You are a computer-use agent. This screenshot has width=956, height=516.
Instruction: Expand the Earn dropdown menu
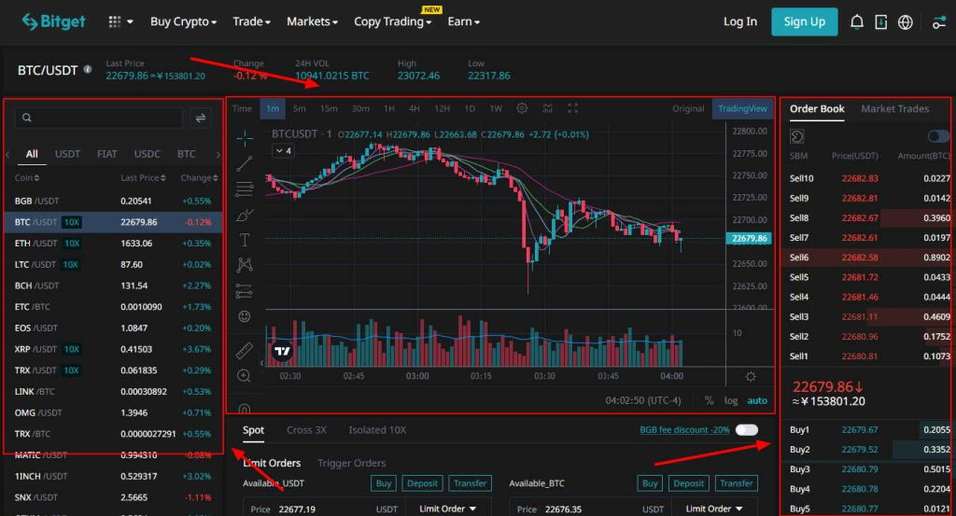tap(463, 22)
